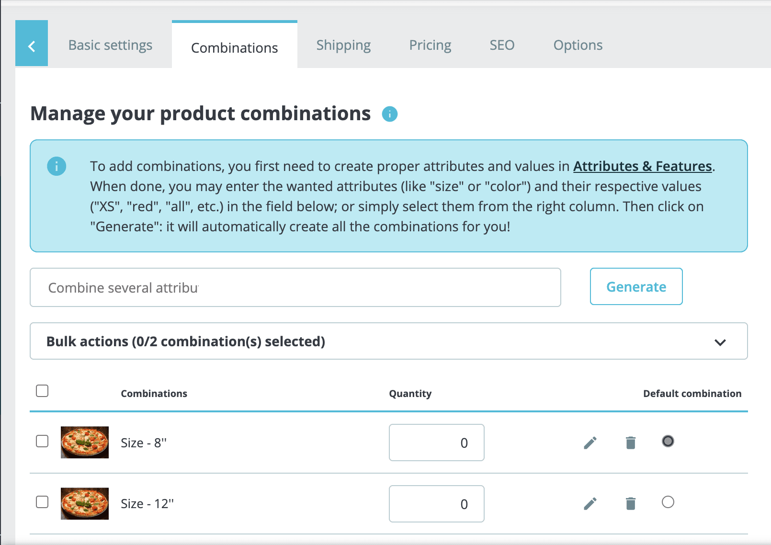Viewport: 771px width, 545px height.
Task: Check the select-all combinations checkbox
Action: 42,391
